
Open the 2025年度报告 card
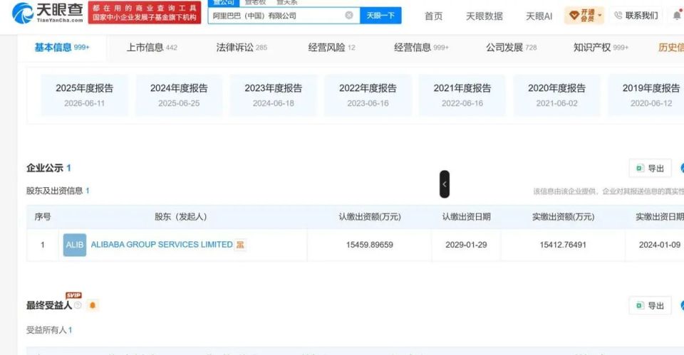point(85,95)
